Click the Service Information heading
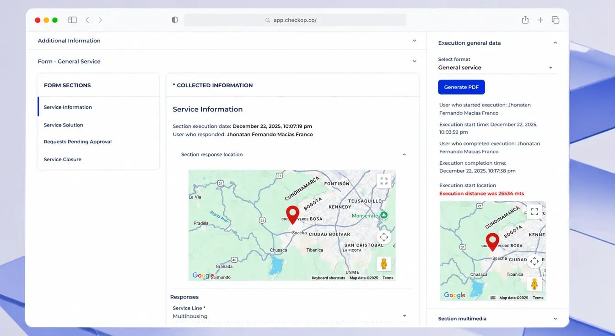Viewport: 615px width, 336px height. pyautogui.click(x=207, y=110)
